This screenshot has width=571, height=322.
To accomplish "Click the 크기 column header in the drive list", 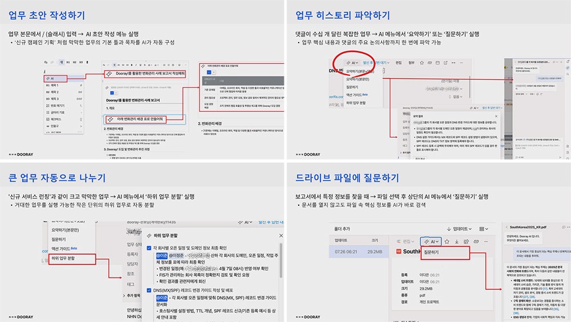I will point(375,241).
